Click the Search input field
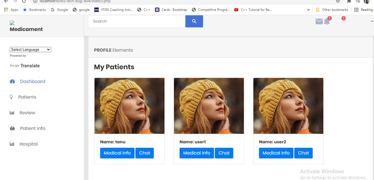This screenshot has width=374, height=180. click(137, 21)
